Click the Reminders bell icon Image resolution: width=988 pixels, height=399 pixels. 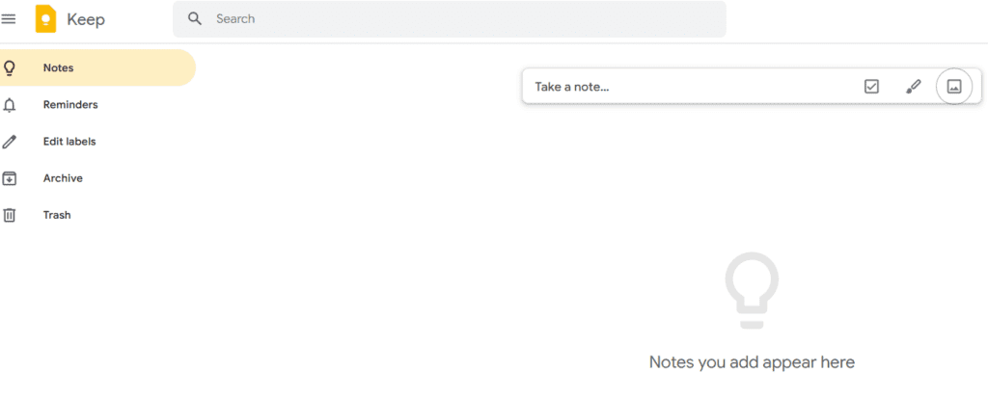click(x=10, y=105)
